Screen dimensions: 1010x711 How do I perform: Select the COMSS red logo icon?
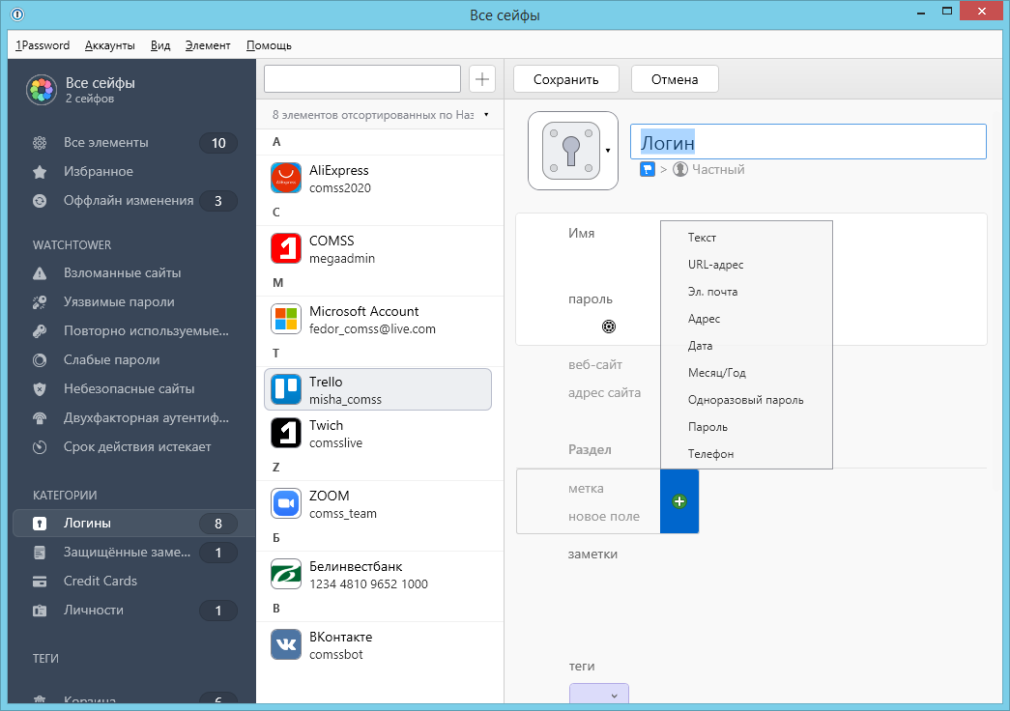pyautogui.click(x=286, y=248)
